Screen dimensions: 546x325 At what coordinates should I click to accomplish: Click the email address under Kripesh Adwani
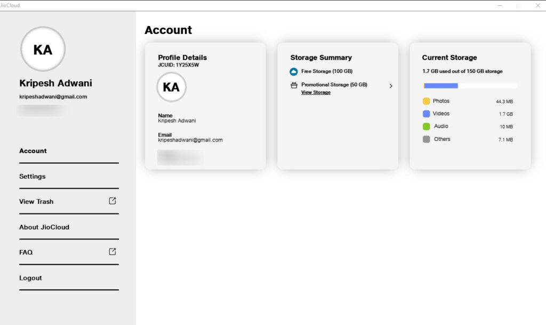tap(53, 96)
